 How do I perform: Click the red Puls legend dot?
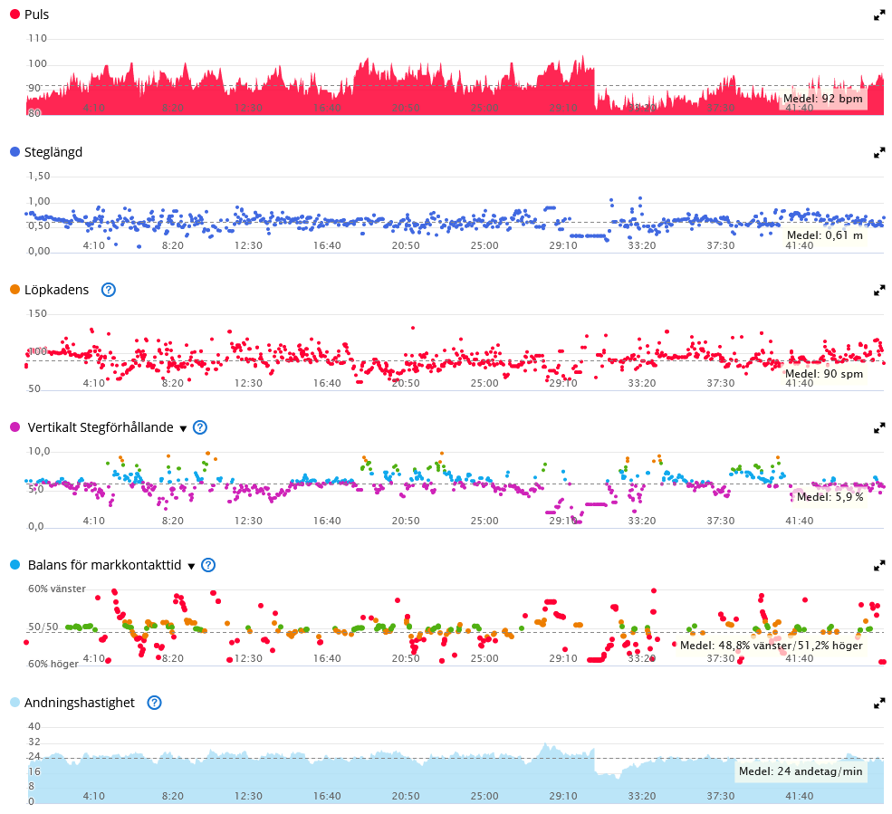(x=14, y=14)
